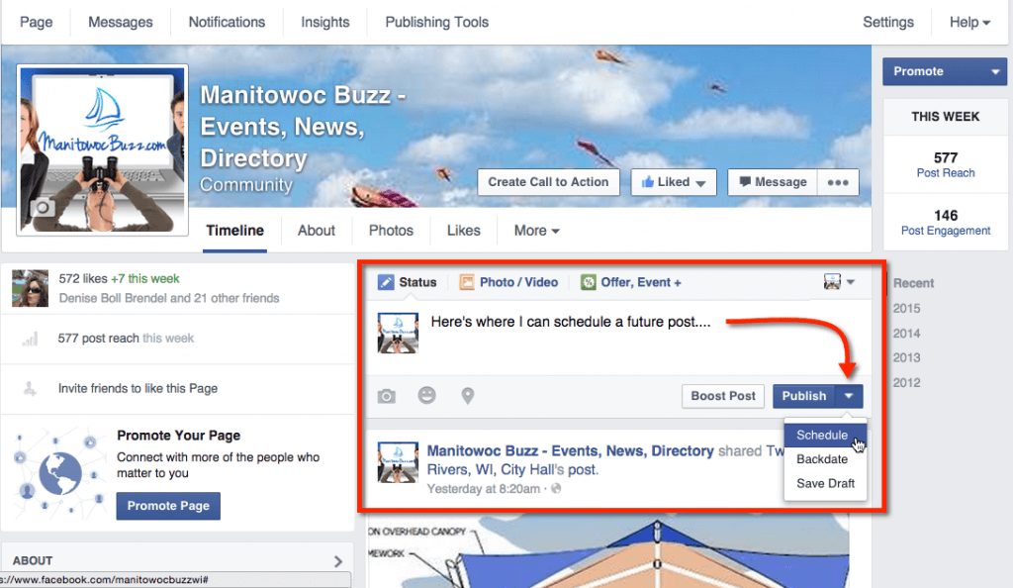
Task: Open Publishing Tools
Action: coord(436,22)
